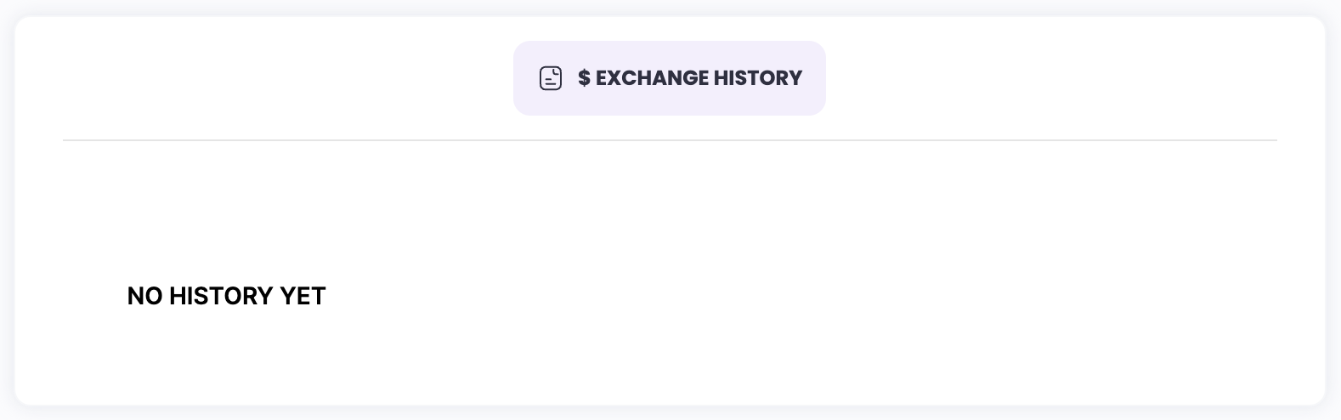Click the right edge of the Exchange History pill
The image size is (1341, 420).
tap(818, 78)
